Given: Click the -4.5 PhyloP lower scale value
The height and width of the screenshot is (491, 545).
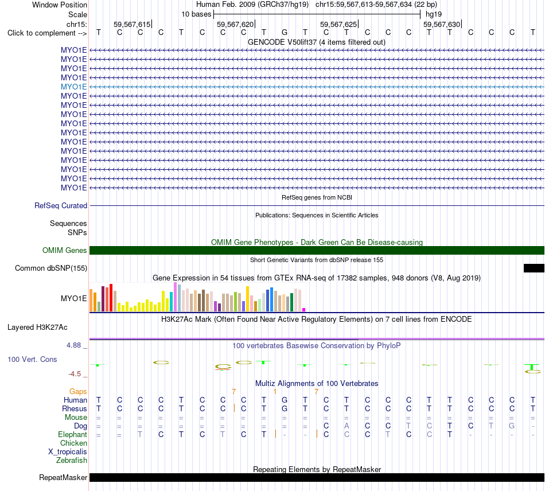Looking at the screenshot, I should (75, 374).
